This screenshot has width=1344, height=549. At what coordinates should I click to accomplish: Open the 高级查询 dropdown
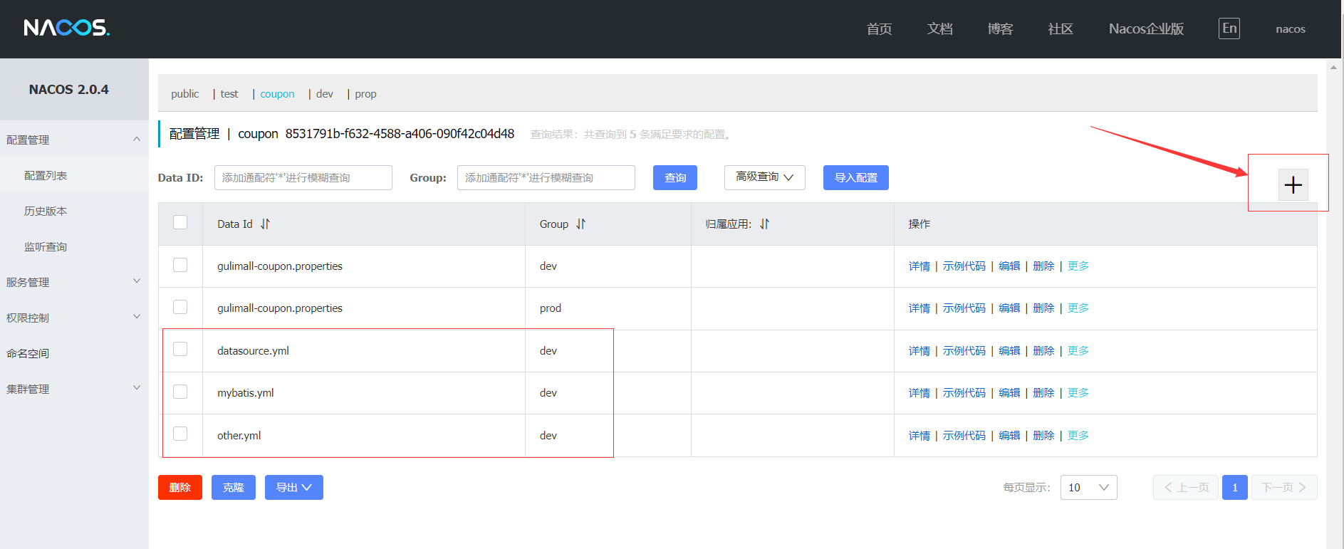(x=764, y=177)
